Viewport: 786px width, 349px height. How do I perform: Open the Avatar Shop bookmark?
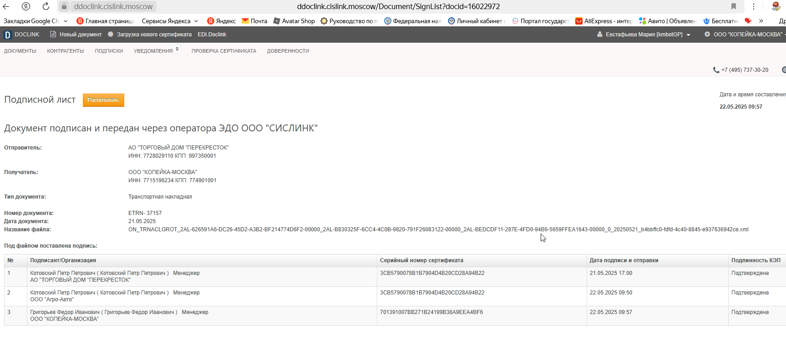pyautogui.click(x=294, y=21)
